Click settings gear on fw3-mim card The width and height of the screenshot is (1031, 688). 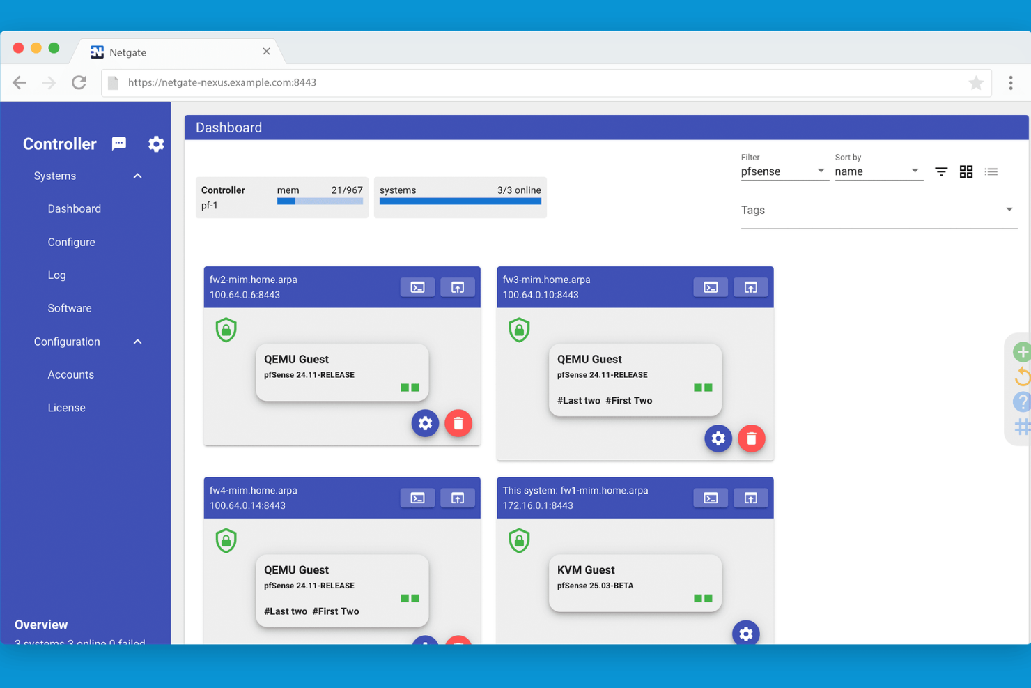coord(718,438)
